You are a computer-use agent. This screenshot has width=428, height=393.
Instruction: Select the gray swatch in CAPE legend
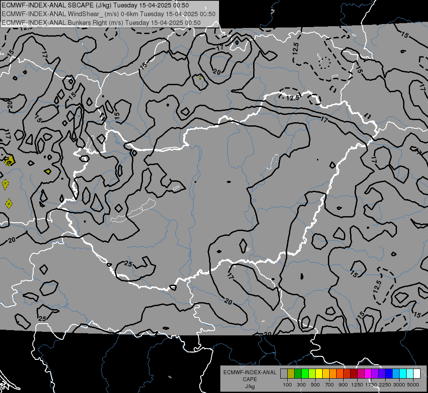284,373
